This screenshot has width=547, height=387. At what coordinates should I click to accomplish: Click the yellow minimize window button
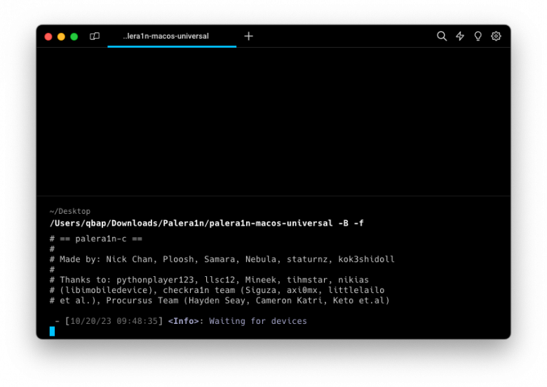(x=61, y=36)
